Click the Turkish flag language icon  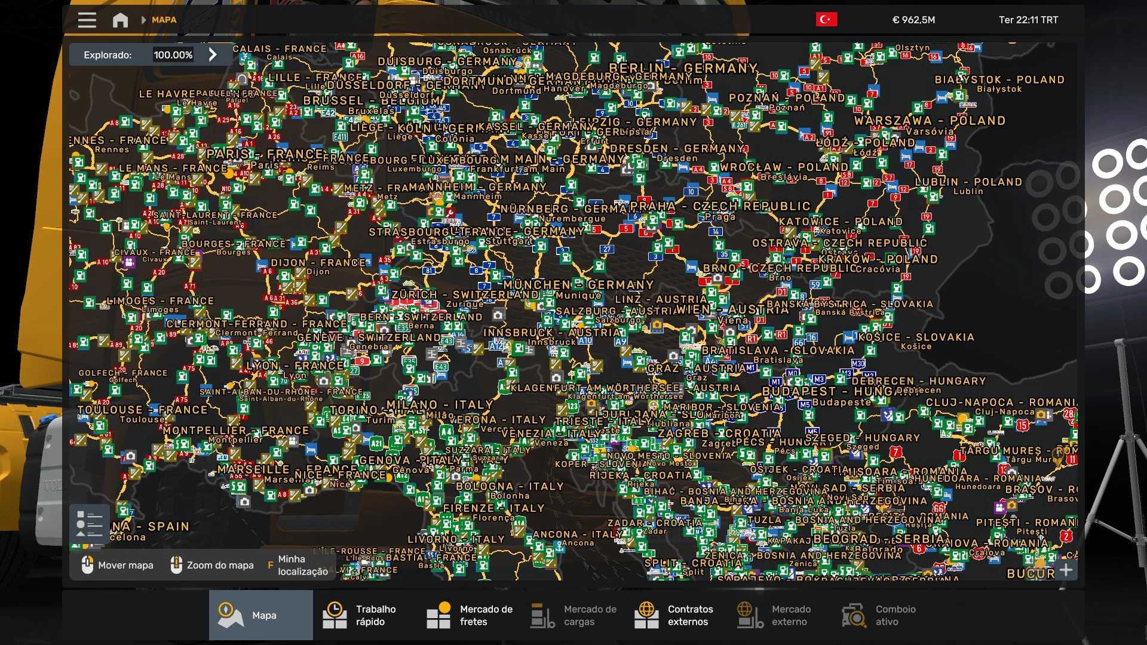point(826,20)
